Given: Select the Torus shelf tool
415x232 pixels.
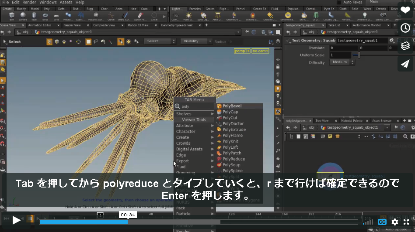Looking at the screenshot, I should pyautogui.click(x=45, y=17).
